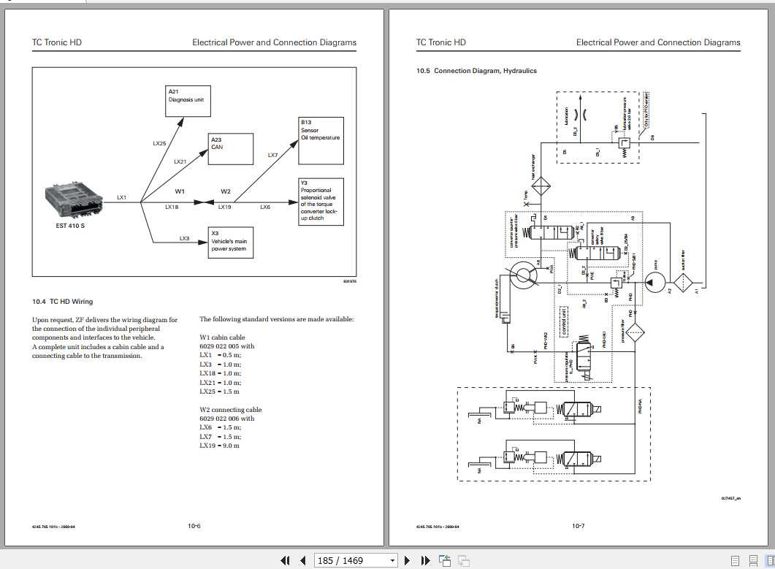Go to the first page

click(x=285, y=560)
